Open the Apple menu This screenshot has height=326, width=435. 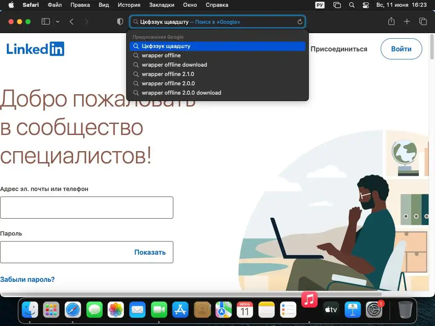click(11, 5)
